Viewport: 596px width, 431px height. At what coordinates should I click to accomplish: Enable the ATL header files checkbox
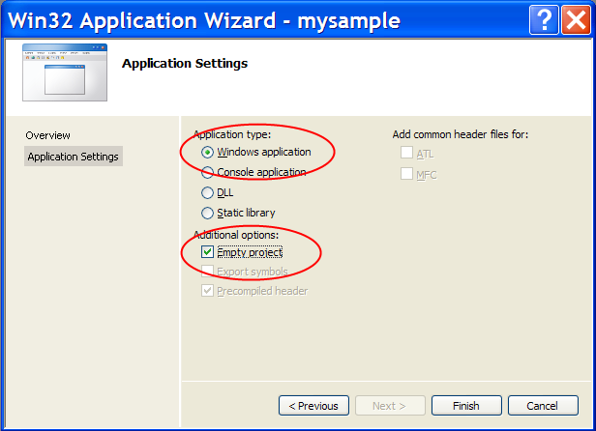click(406, 153)
